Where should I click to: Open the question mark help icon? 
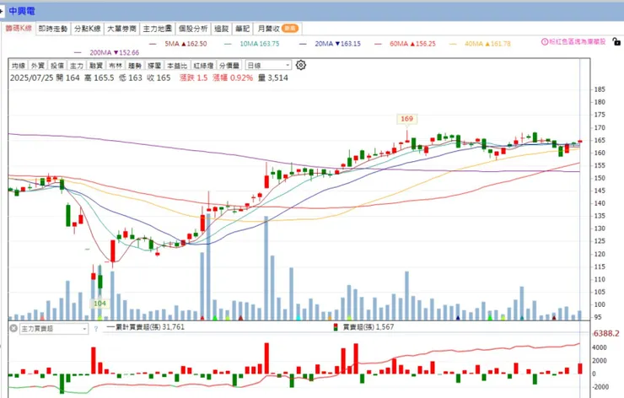(x=96, y=329)
